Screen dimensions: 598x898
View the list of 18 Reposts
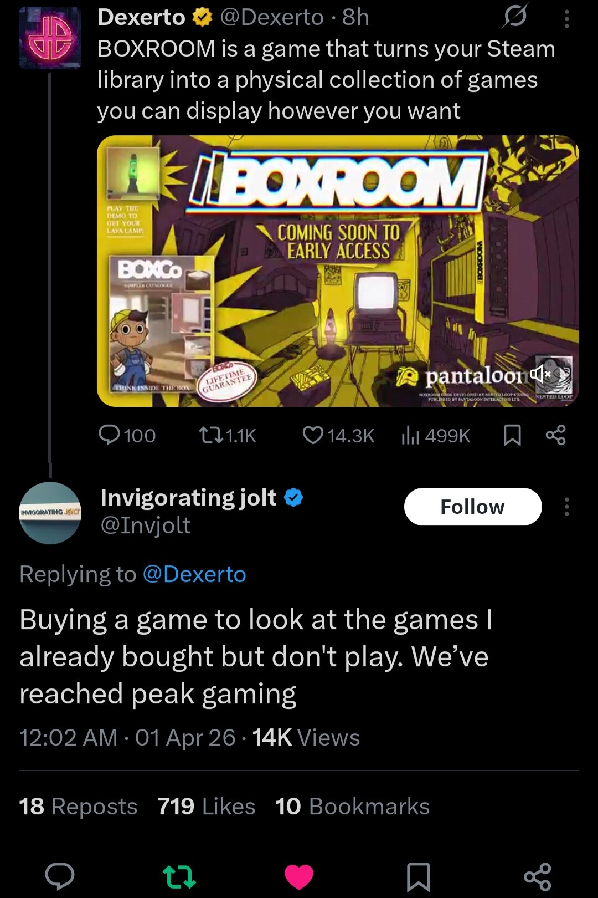(x=78, y=806)
